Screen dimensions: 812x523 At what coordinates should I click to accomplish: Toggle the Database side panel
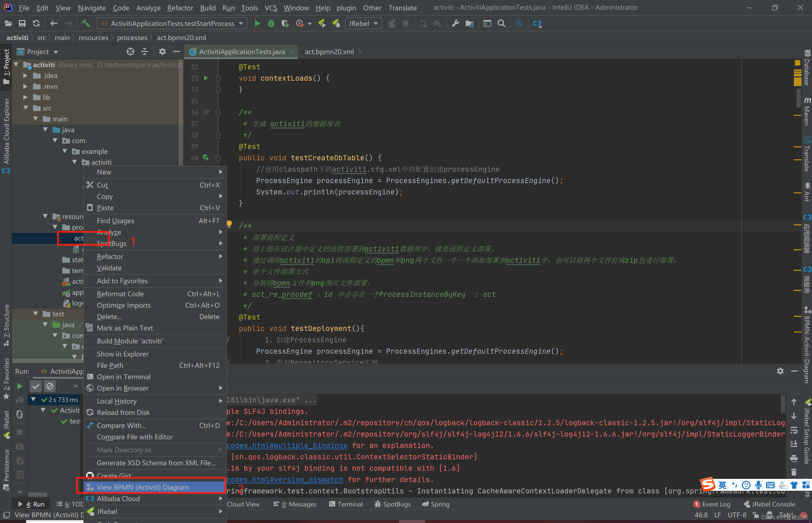[x=807, y=68]
